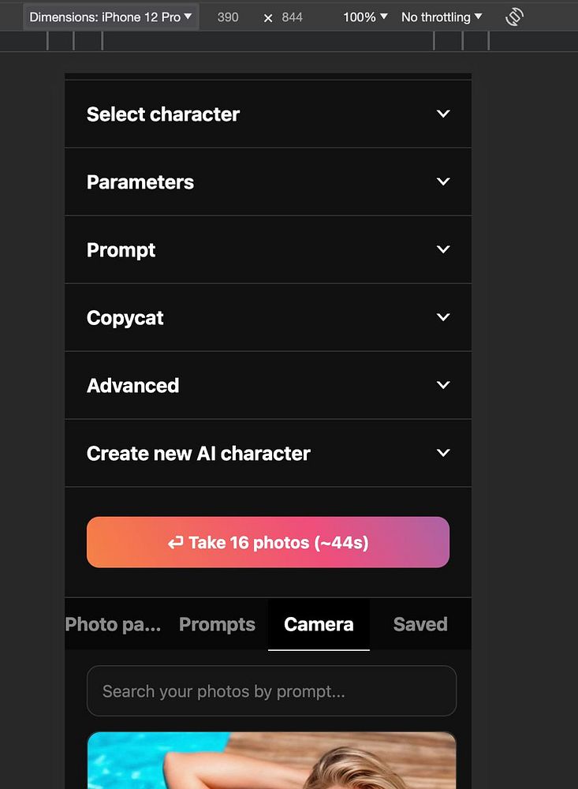Viewport: 578px width, 789px height.
Task: Expand the Parameters section chevron
Action: coord(443,181)
